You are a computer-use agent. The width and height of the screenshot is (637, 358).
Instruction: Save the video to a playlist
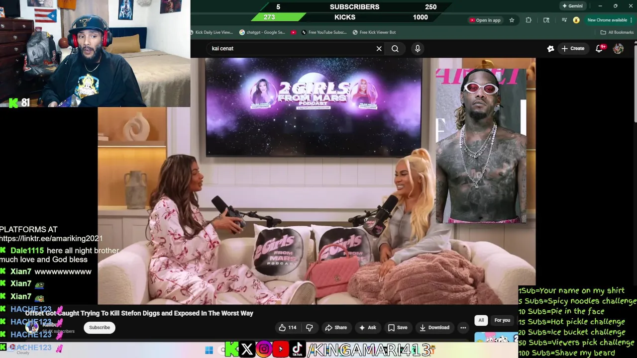(x=398, y=327)
